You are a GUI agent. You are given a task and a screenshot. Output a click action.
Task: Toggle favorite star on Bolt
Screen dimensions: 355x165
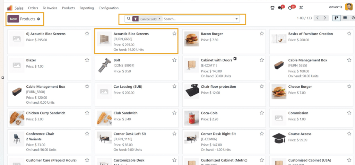[x=174, y=60]
